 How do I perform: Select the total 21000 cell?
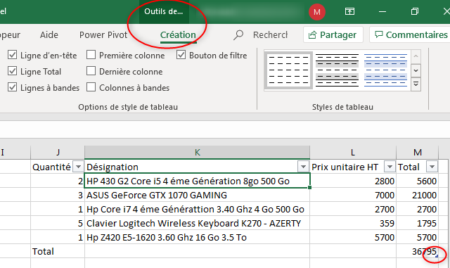coord(417,195)
